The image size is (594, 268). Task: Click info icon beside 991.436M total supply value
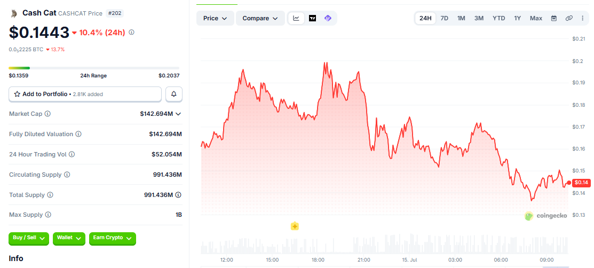[x=178, y=195]
